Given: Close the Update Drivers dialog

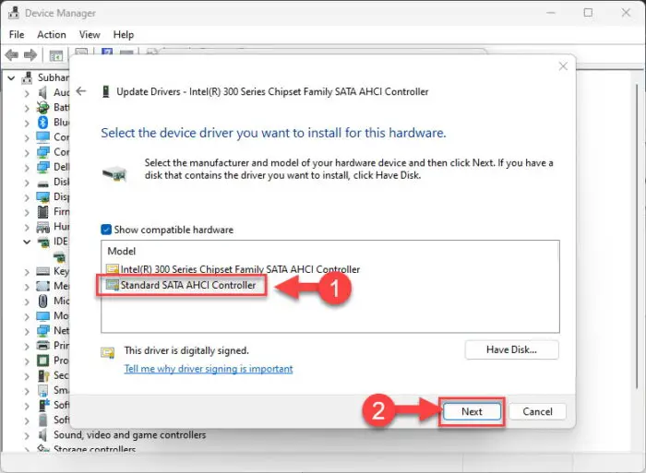Looking at the screenshot, I should pyautogui.click(x=563, y=66).
